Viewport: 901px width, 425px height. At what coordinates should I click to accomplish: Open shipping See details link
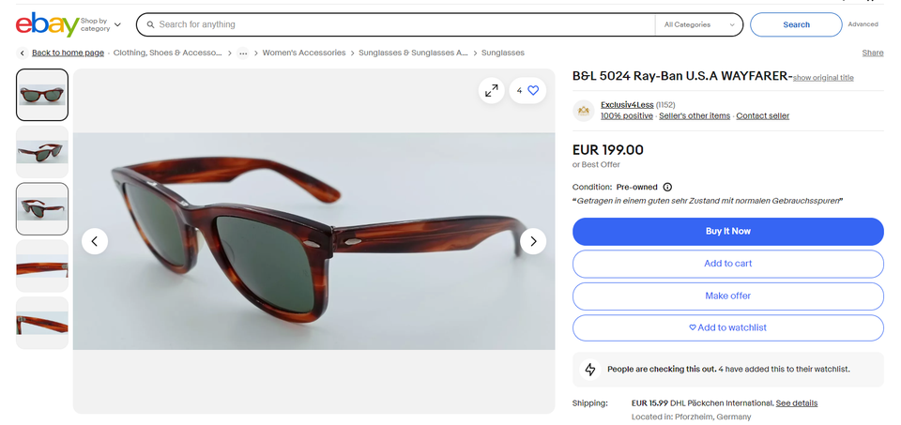[x=797, y=403]
